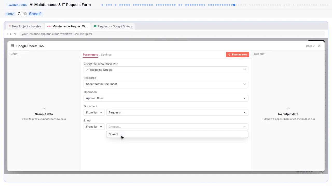Viewport: 332px width, 186px height.
Task: Click the 'No output data' text
Action: 288,114
